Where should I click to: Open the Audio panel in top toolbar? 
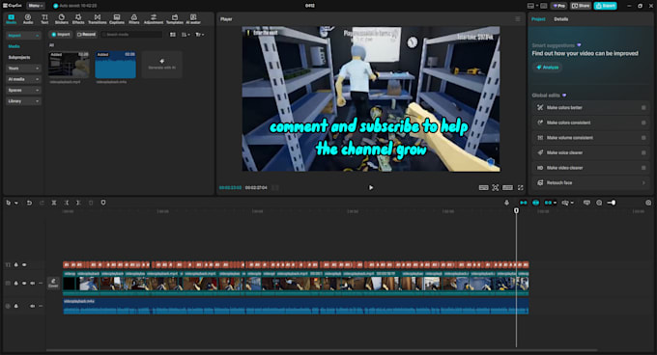(x=28, y=19)
